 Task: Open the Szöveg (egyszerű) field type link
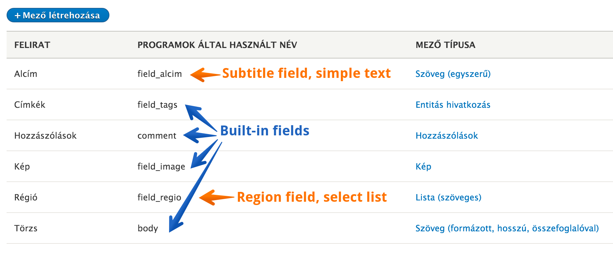pyautogui.click(x=453, y=74)
